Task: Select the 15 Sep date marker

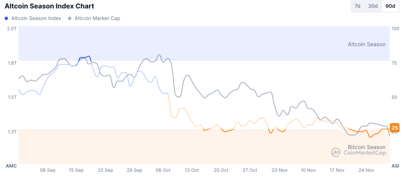Action: (x=76, y=170)
